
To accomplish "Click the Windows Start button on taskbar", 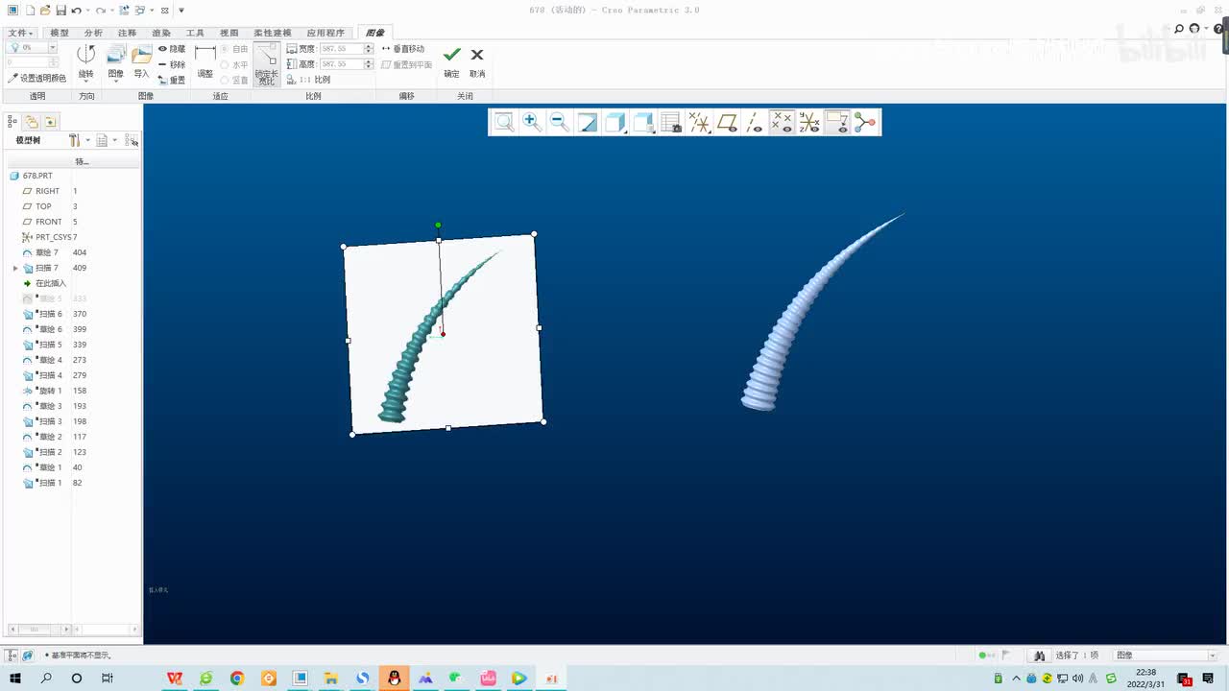I will 15,679.
